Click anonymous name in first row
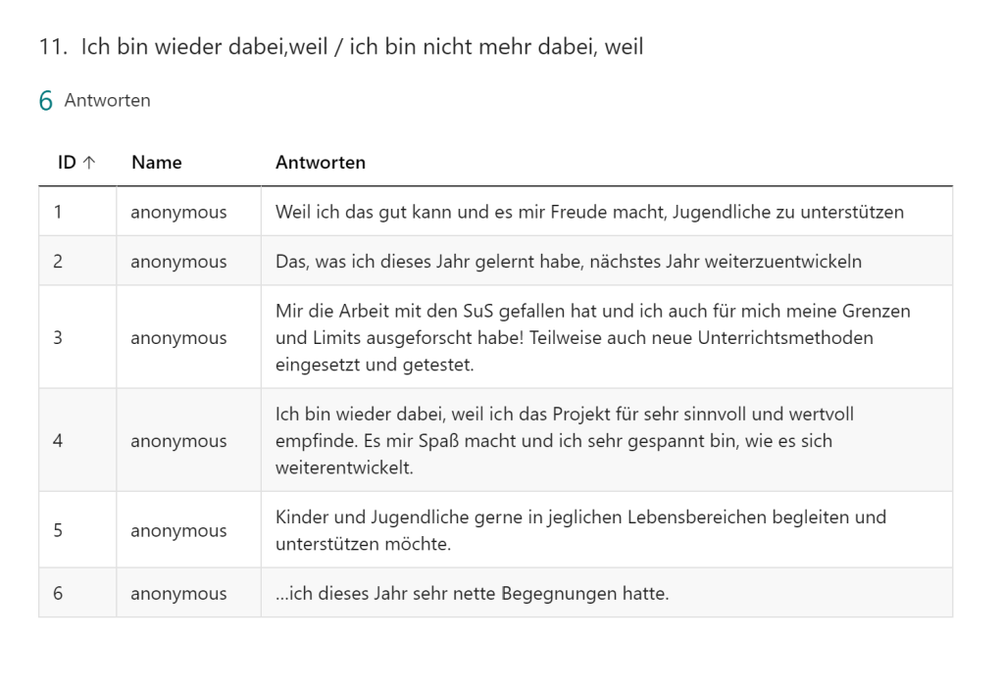Viewport: 1003px width, 688px height. (178, 212)
